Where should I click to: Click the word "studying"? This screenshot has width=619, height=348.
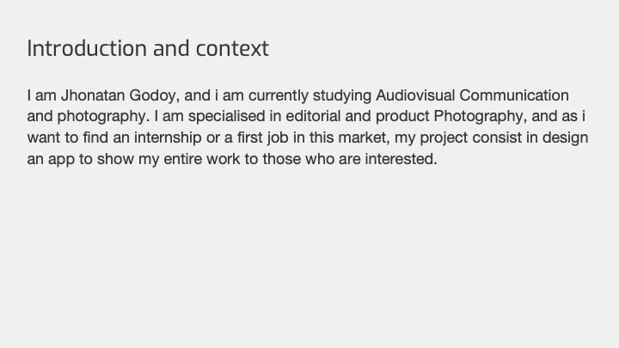[x=342, y=96]
